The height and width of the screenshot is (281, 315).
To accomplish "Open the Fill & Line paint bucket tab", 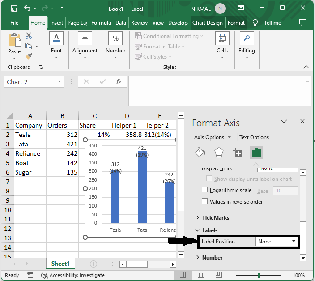I will pyautogui.click(x=200, y=153).
